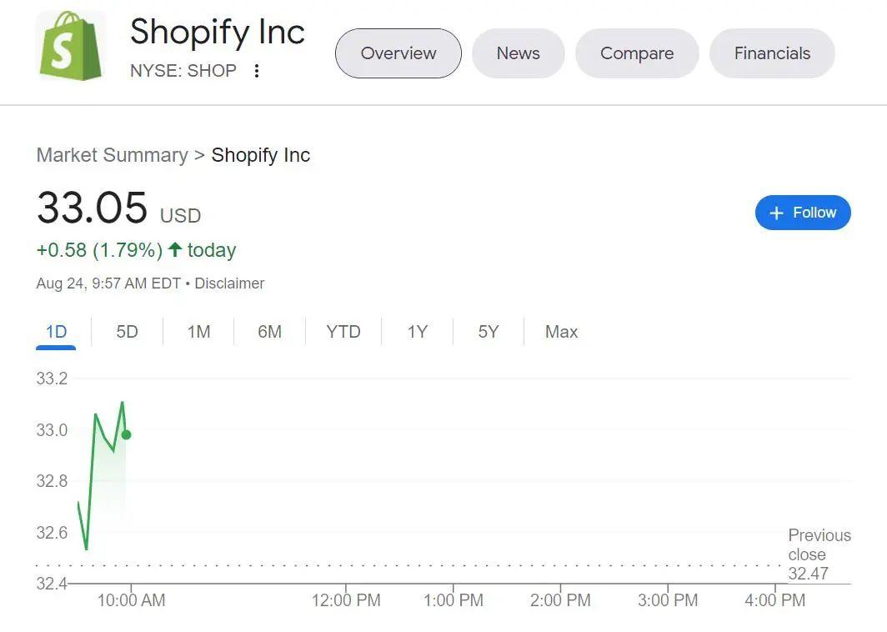887x632 pixels.
Task: Display the Max chart range
Action: [561, 332]
